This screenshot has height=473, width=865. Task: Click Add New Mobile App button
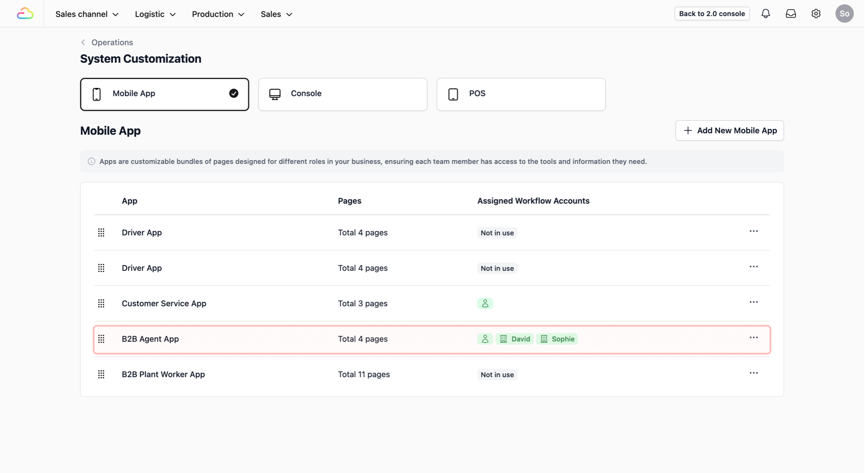pos(729,131)
